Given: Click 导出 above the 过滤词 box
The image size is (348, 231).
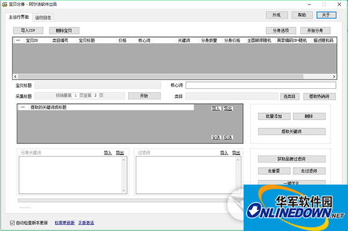Looking at the screenshot, I should 236,153.
